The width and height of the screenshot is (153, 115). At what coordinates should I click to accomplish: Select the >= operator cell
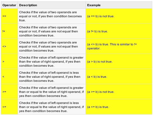click(9, 92)
